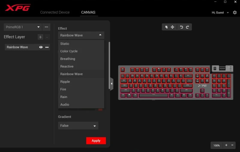Expand the Gradient False dropdown
Viewport: 240px width, 152px height.
[x=78, y=126]
